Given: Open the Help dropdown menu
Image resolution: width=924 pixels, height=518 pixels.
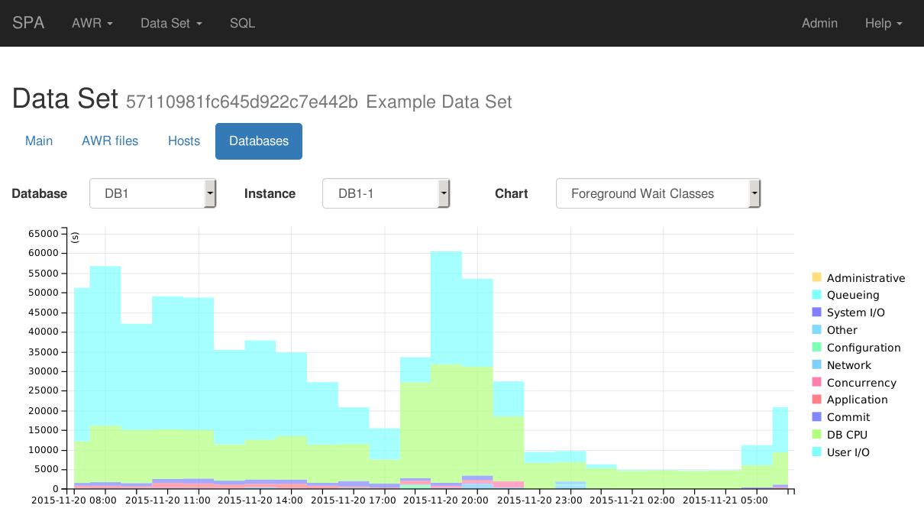Looking at the screenshot, I should click(x=883, y=23).
